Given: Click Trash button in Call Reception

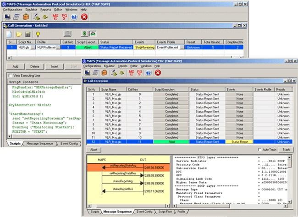Looking at the screenshot, I should point(286,150).
